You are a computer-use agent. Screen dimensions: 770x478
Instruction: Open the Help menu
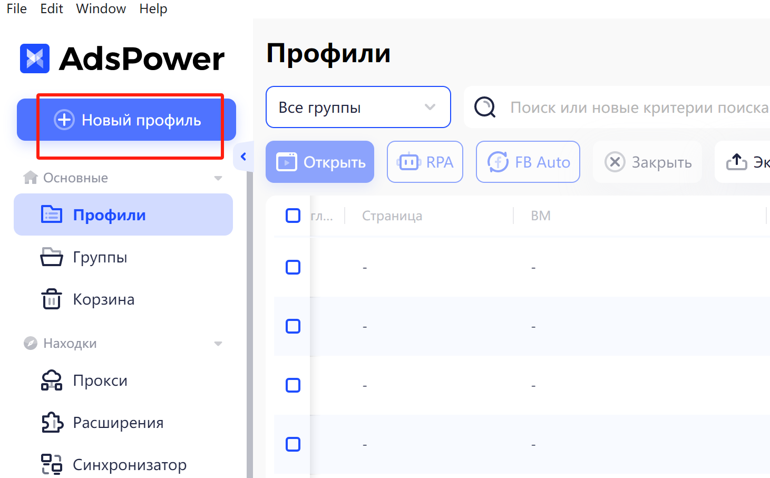click(x=153, y=9)
